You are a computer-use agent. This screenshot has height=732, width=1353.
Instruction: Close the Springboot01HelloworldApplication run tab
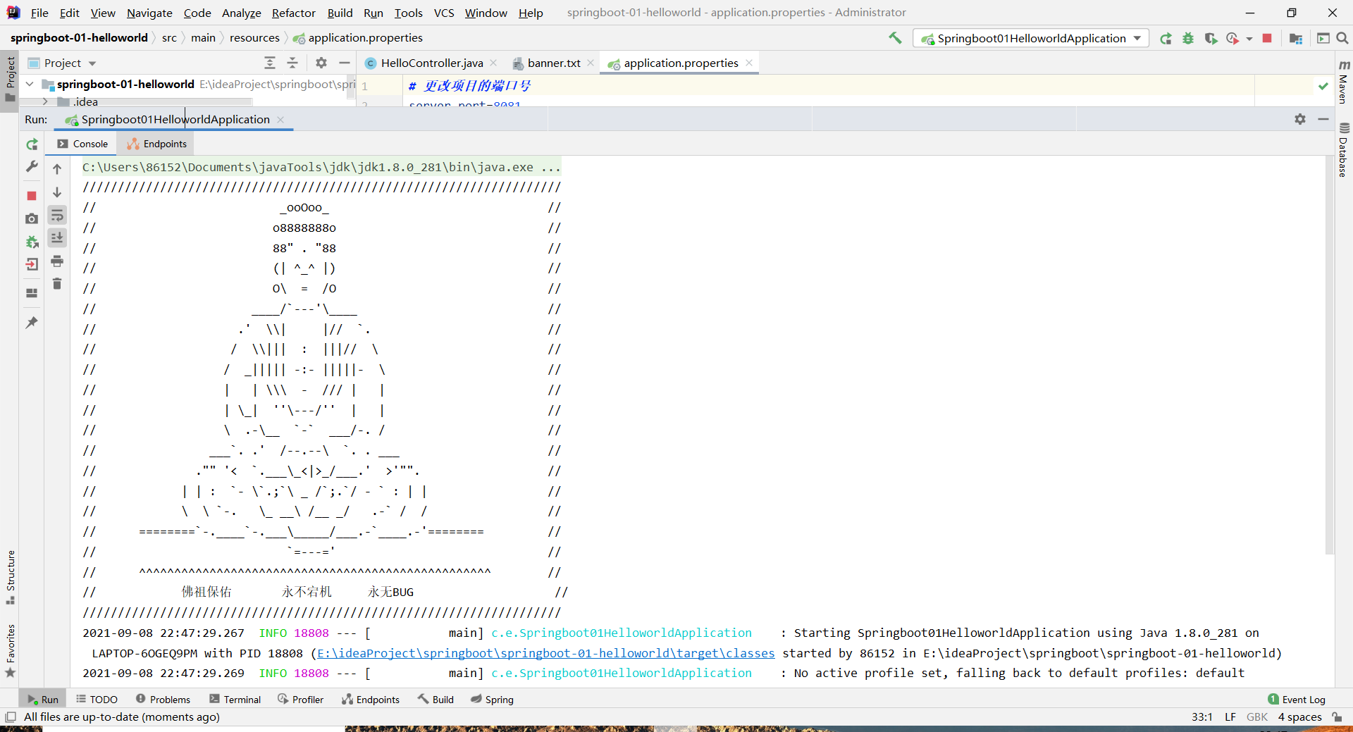[x=280, y=119]
